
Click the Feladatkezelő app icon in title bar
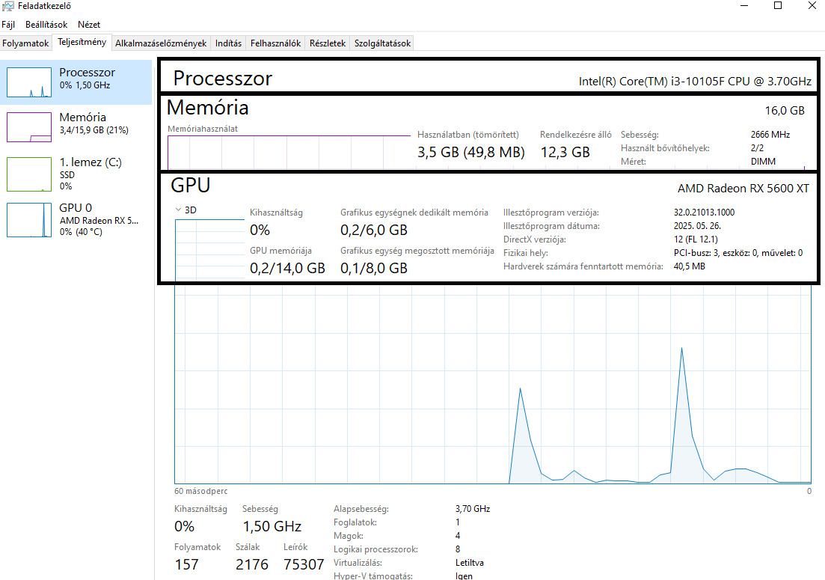point(8,6)
